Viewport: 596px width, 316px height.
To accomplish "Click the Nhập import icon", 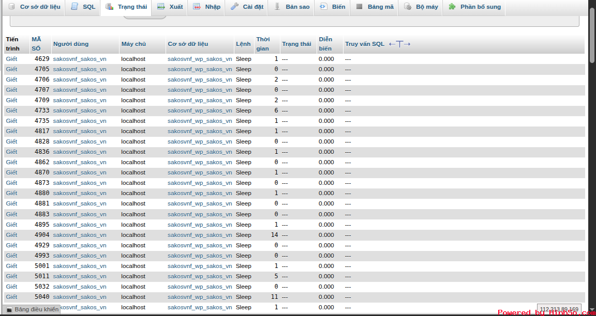I will click(x=197, y=7).
